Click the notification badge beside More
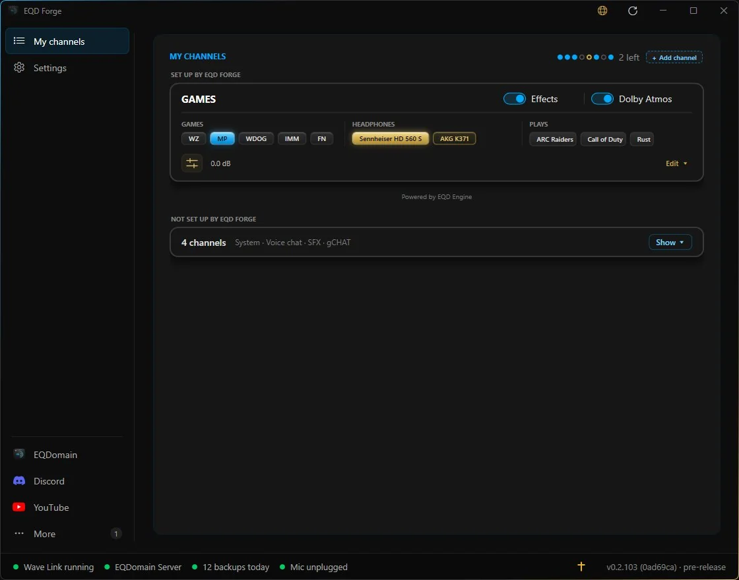Screen dimensions: 739x580 116,533
